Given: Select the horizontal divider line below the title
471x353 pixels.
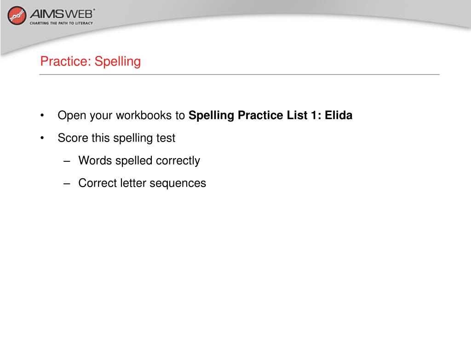Looking at the screenshot, I should [239, 74].
